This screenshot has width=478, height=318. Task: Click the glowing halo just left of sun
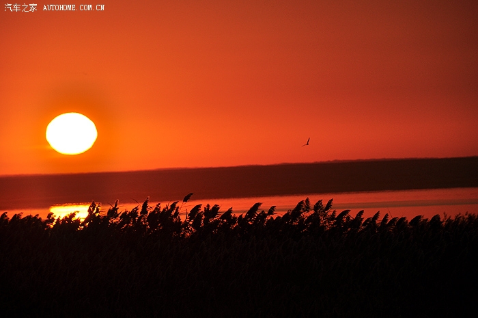point(38,133)
